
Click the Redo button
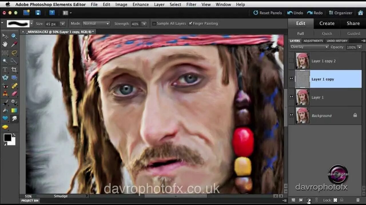click(x=315, y=13)
